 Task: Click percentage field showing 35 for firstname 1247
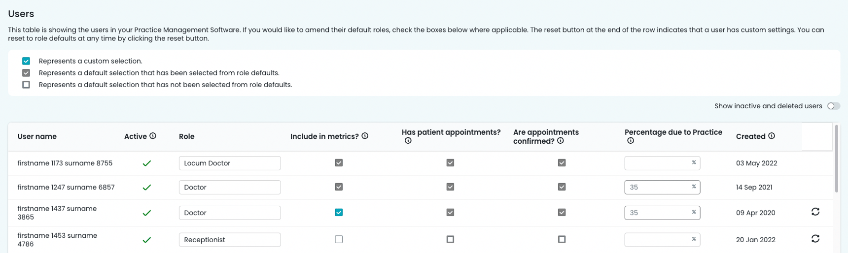(x=658, y=187)
